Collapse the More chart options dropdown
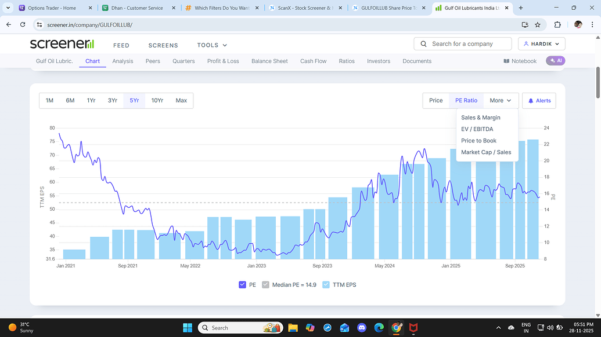This screenshot has height=337, width=601. pyautogui.click(x=500, y=101)
